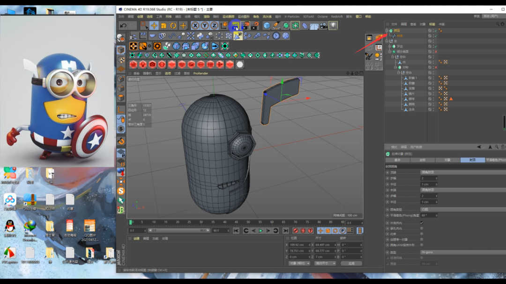506x284 pixels.
Task: Click the Light bulb icon
Action: (333, 25)
